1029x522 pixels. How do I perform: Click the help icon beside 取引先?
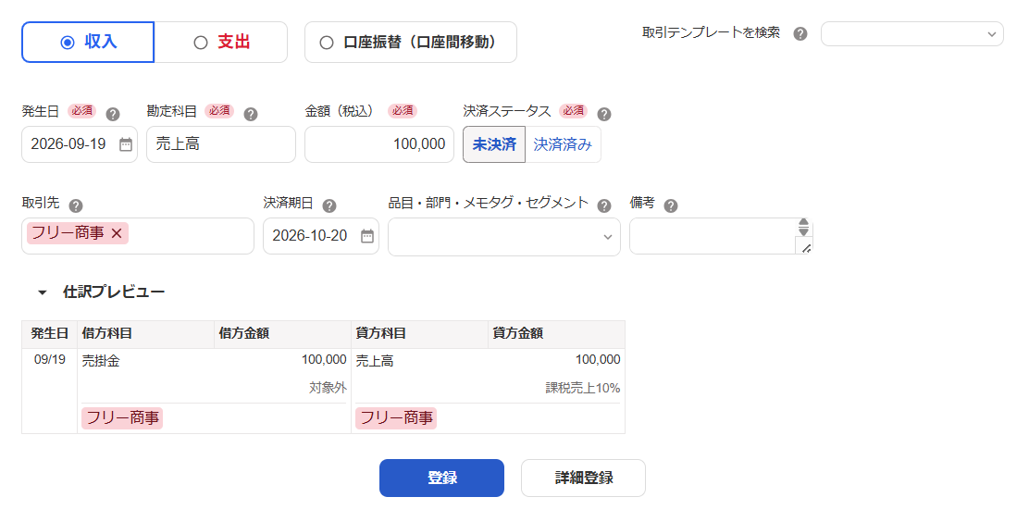pyautogui.click(x=76, y=205)
